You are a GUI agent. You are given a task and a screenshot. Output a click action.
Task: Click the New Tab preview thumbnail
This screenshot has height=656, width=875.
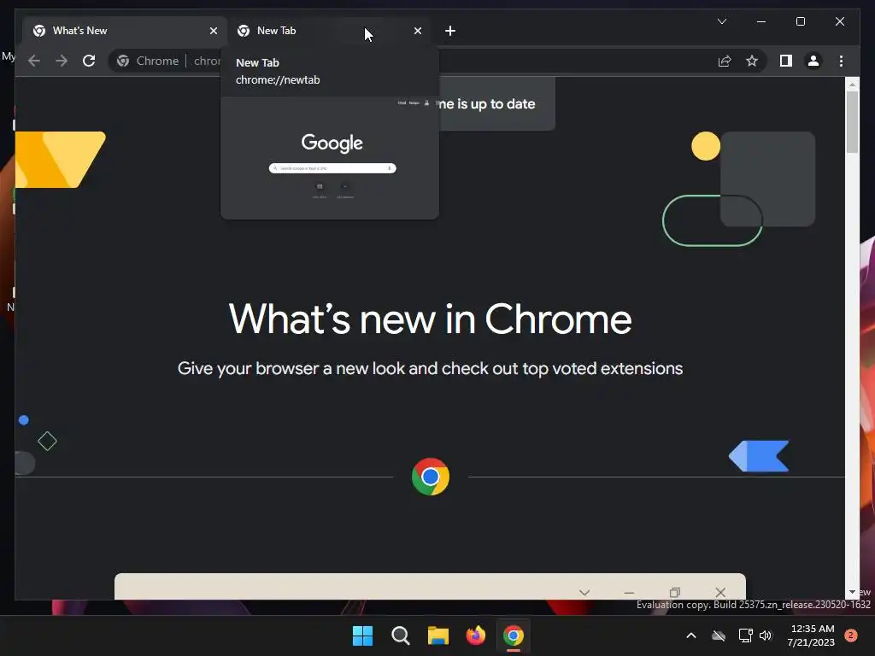coord(330,158)
